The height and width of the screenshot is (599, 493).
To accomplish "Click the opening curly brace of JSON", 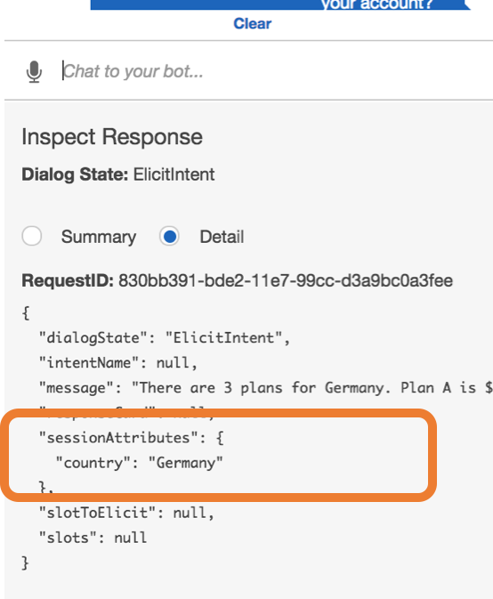I will [26, 312].
